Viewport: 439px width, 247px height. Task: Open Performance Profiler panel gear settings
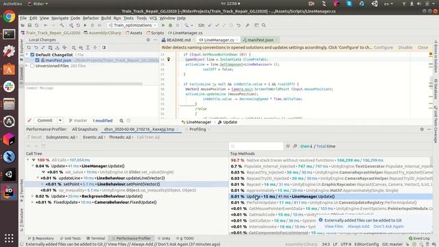tap(422, 130)
